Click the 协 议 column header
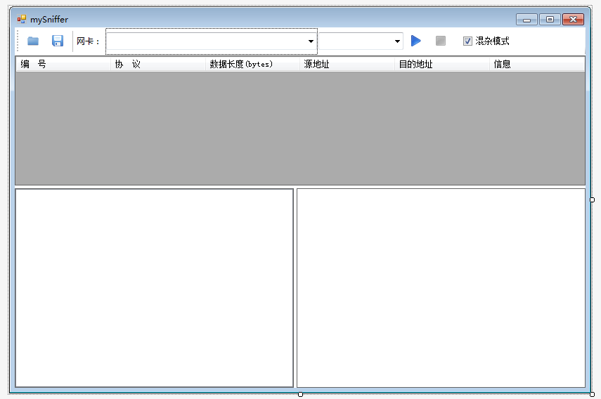601x399 pixels. [158, 64]
